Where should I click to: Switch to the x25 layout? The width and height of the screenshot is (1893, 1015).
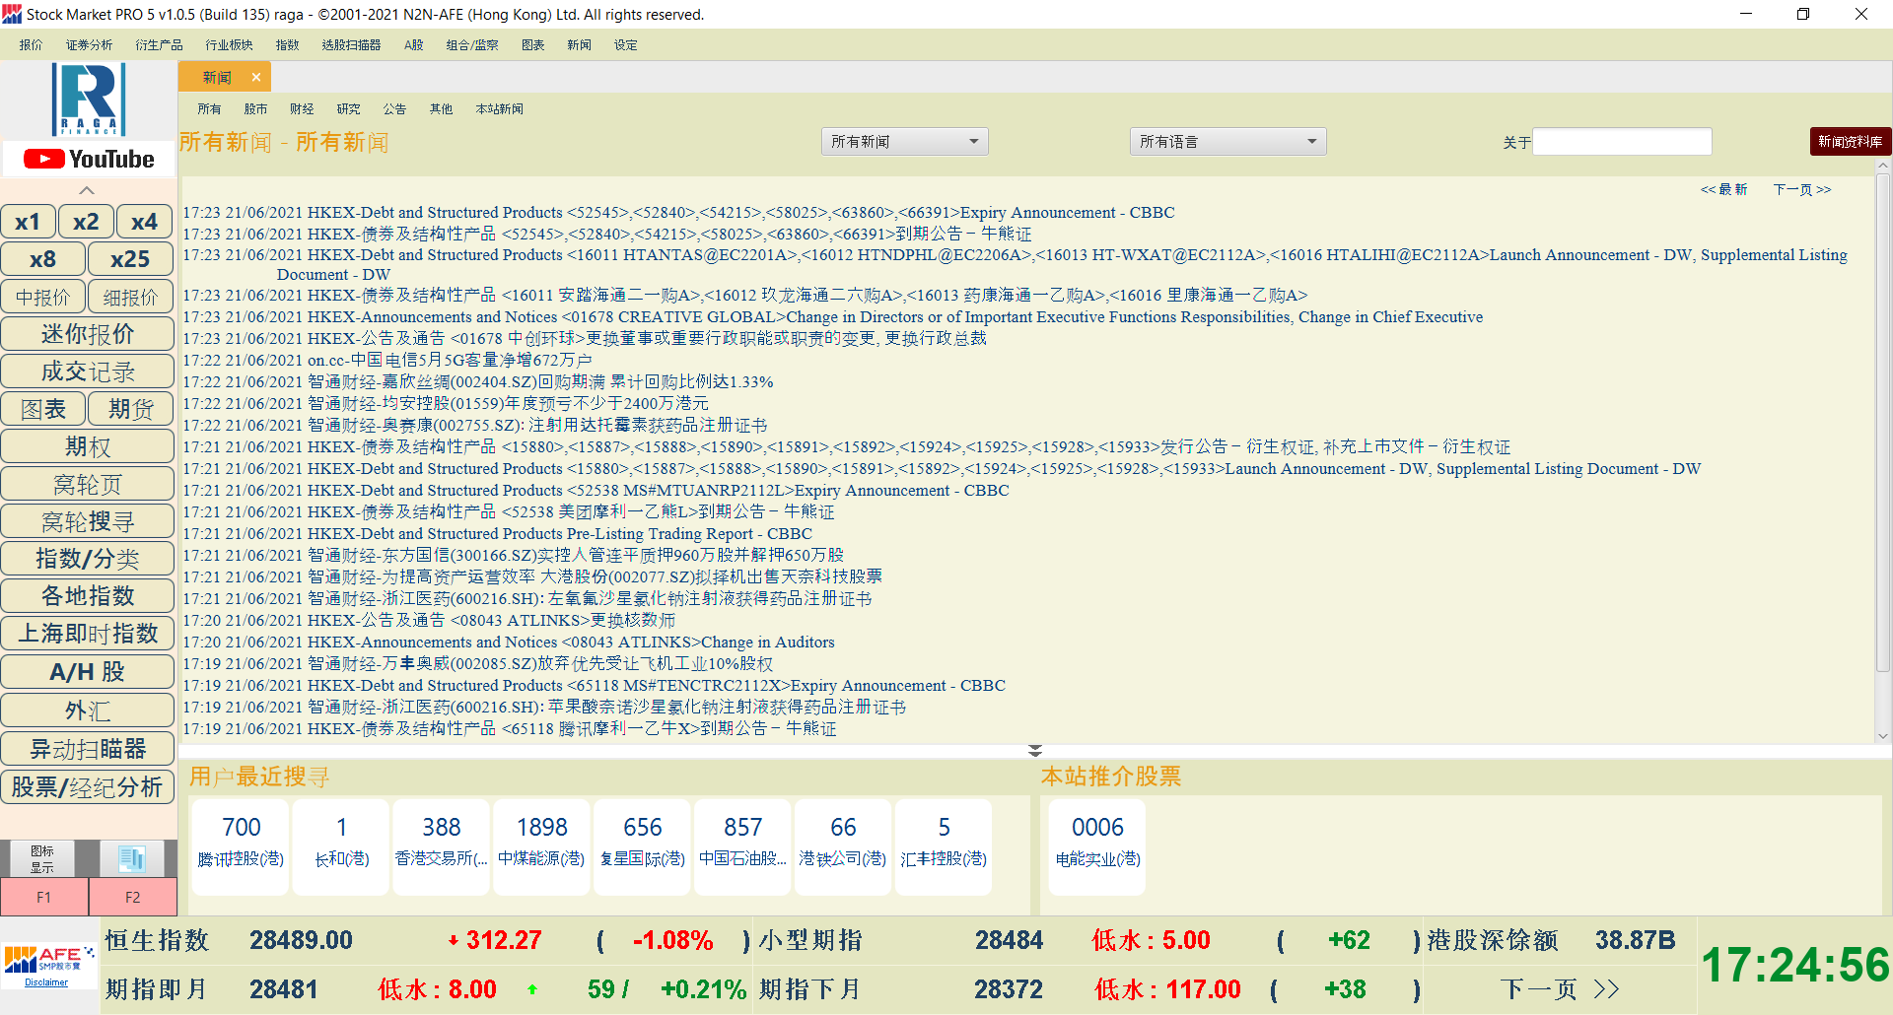[130, 259]
